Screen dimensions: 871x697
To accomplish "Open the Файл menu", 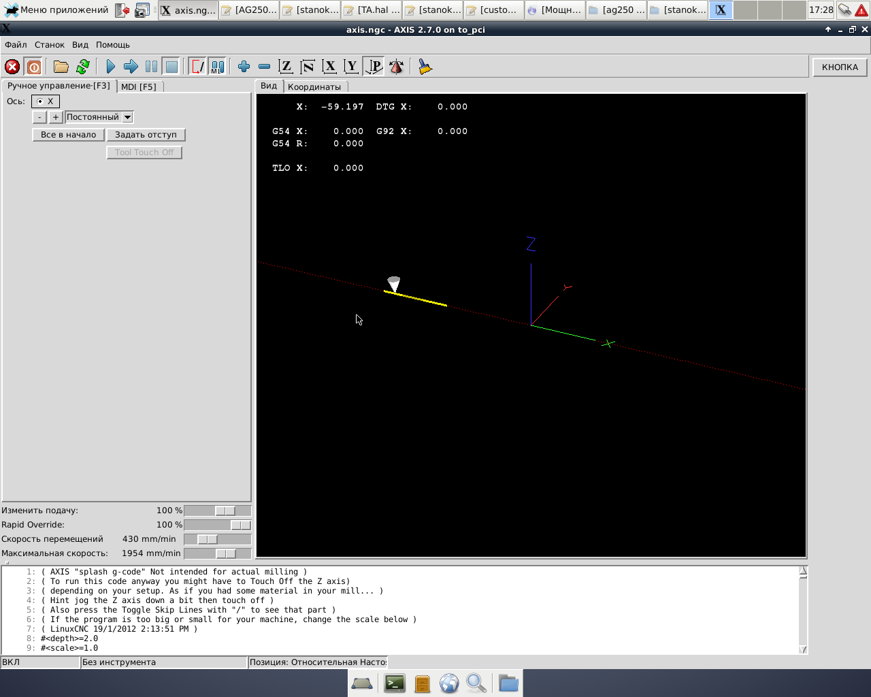I will tap(16, 45).
